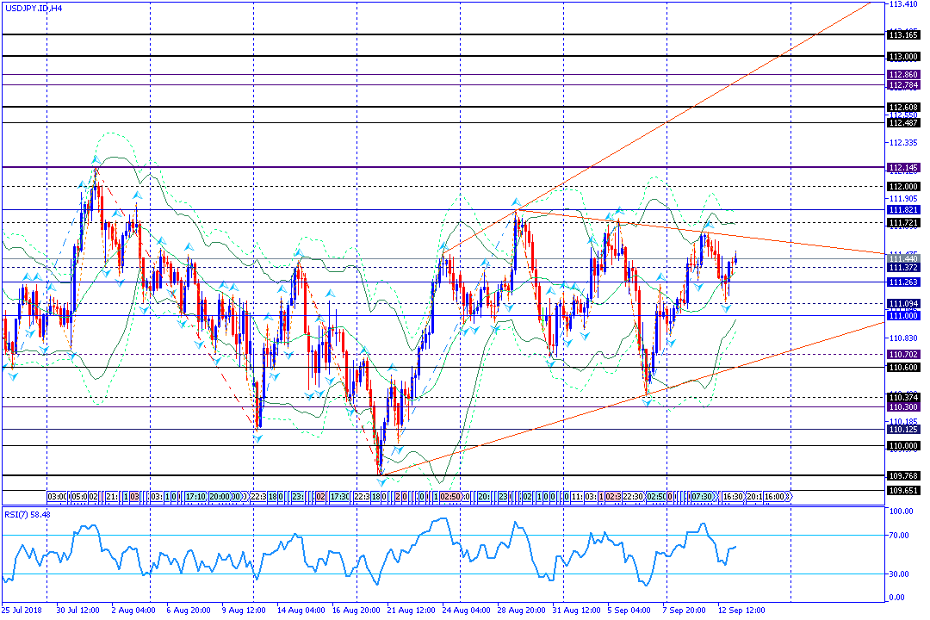Screen dimensions: 930x620
Task: Click the 16:30 event marker
Action: coord(733,497)
